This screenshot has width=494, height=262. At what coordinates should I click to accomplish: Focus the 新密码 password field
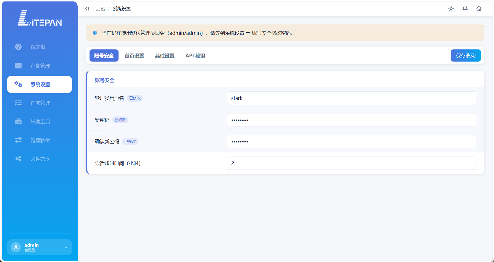tap(352, 120)
